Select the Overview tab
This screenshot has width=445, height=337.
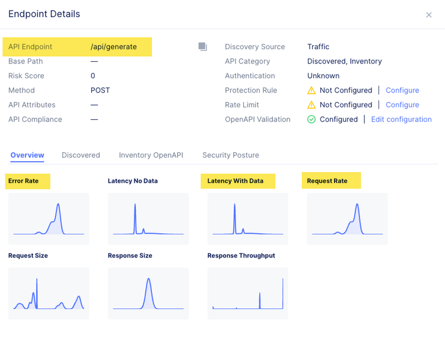coord(27,155)
